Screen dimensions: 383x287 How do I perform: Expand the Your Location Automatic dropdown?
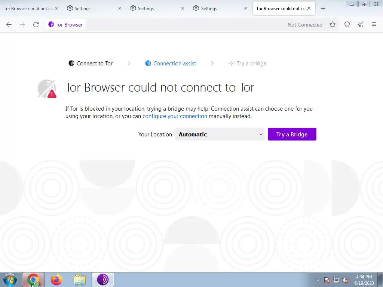pyautogui.click(x=220, y=134)
